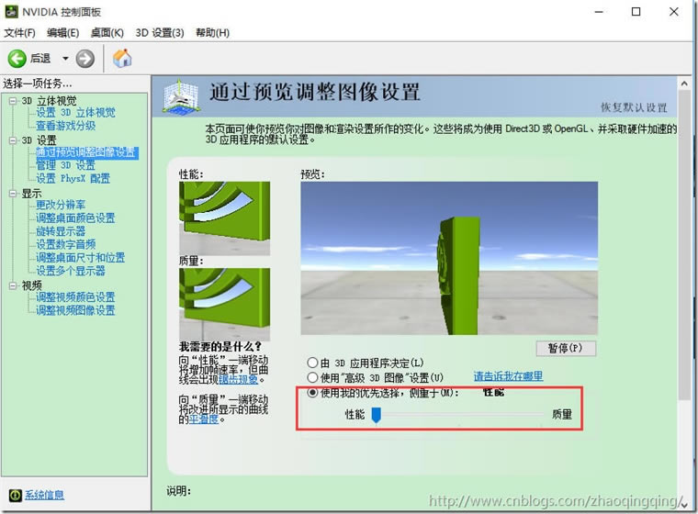
Task: Select 调整桌面颜色设置 in the tree
Action: 75,218
